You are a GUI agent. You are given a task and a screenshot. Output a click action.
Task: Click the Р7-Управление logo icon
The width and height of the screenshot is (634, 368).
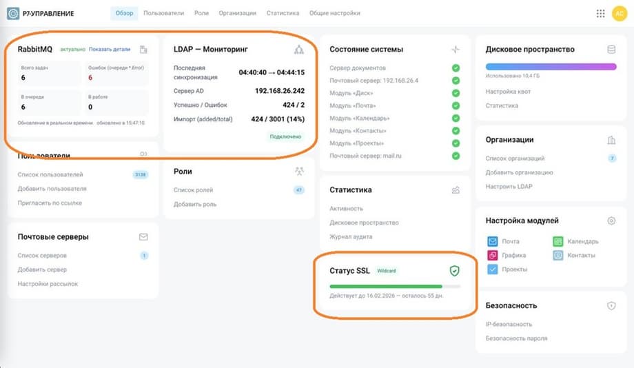13,13
